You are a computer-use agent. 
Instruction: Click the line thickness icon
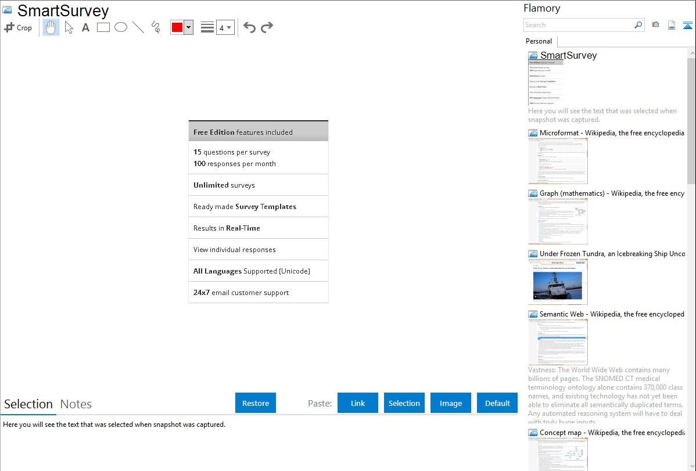[207, 27]
